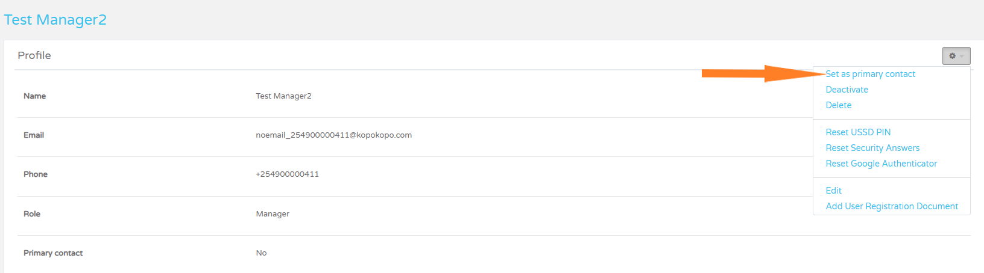Choose Add User Registration Document

click(891, 206)
